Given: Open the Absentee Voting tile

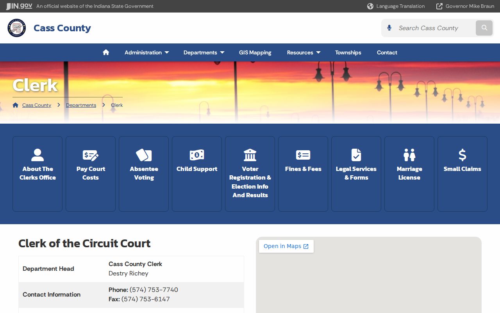Looking at the screenshot, I should click(x=144, y=174).
